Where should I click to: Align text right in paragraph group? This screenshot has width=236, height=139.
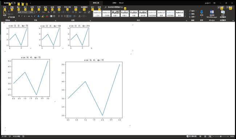tap(65, 16)
